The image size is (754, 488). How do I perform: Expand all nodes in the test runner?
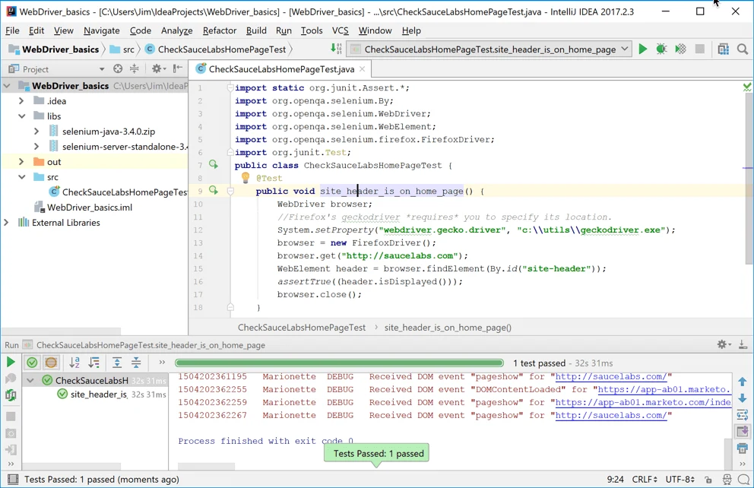click(116, 363)
